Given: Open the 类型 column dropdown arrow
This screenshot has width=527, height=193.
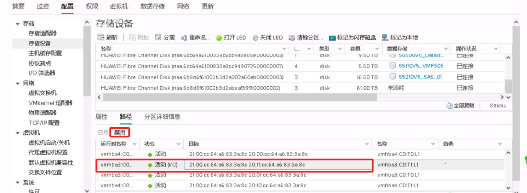Looking at the screenshot, I should click(340, 49).
